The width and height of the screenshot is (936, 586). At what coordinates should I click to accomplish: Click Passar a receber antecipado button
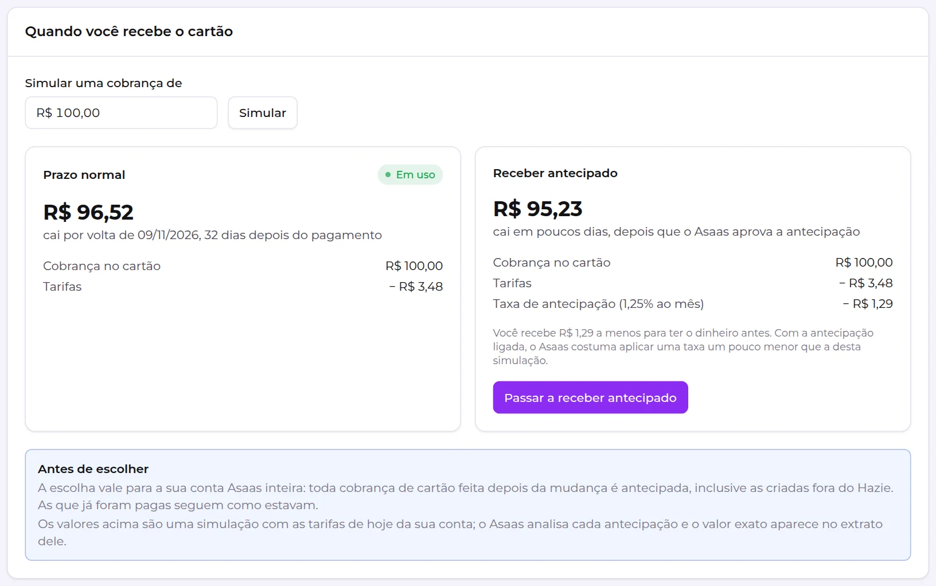[590, 397]
